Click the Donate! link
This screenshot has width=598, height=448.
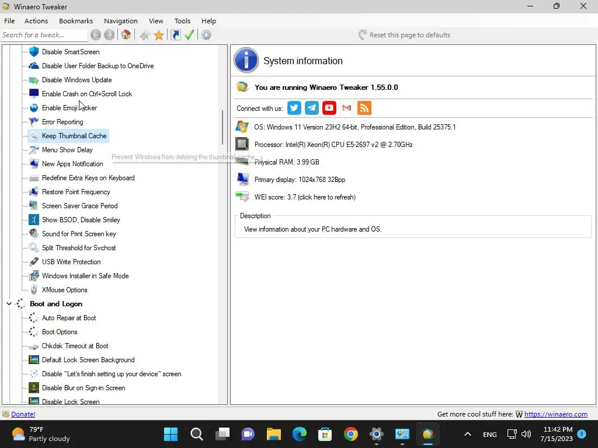[x=23, y=414]
